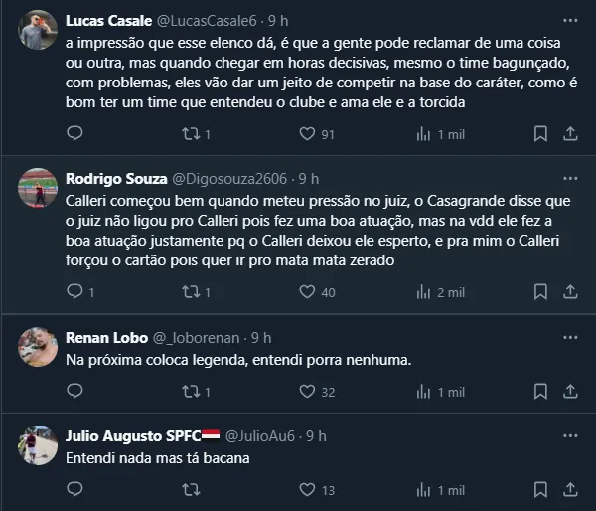Reply to Rodrigo Souza's tweet
The width and height of the screenshot is (596, 511).
coord(74,292)
